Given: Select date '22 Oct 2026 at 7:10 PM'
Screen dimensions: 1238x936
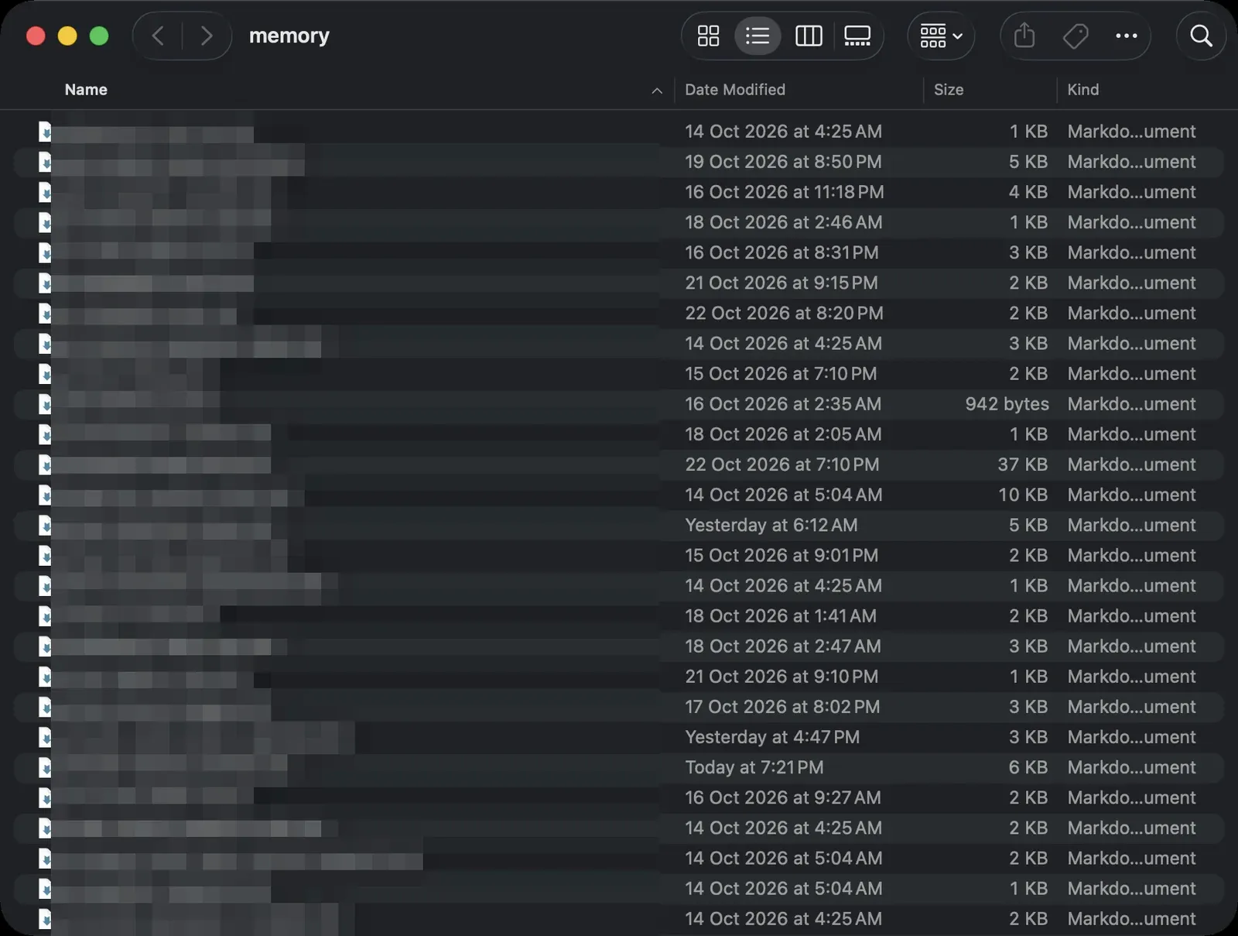Looking at the screenshot, I should 782,465.
